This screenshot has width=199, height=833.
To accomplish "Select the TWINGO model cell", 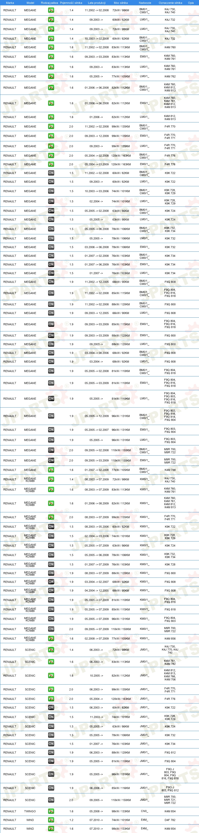I will coord(30,811).
